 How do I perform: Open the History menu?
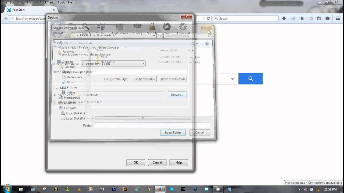[32, 2]
